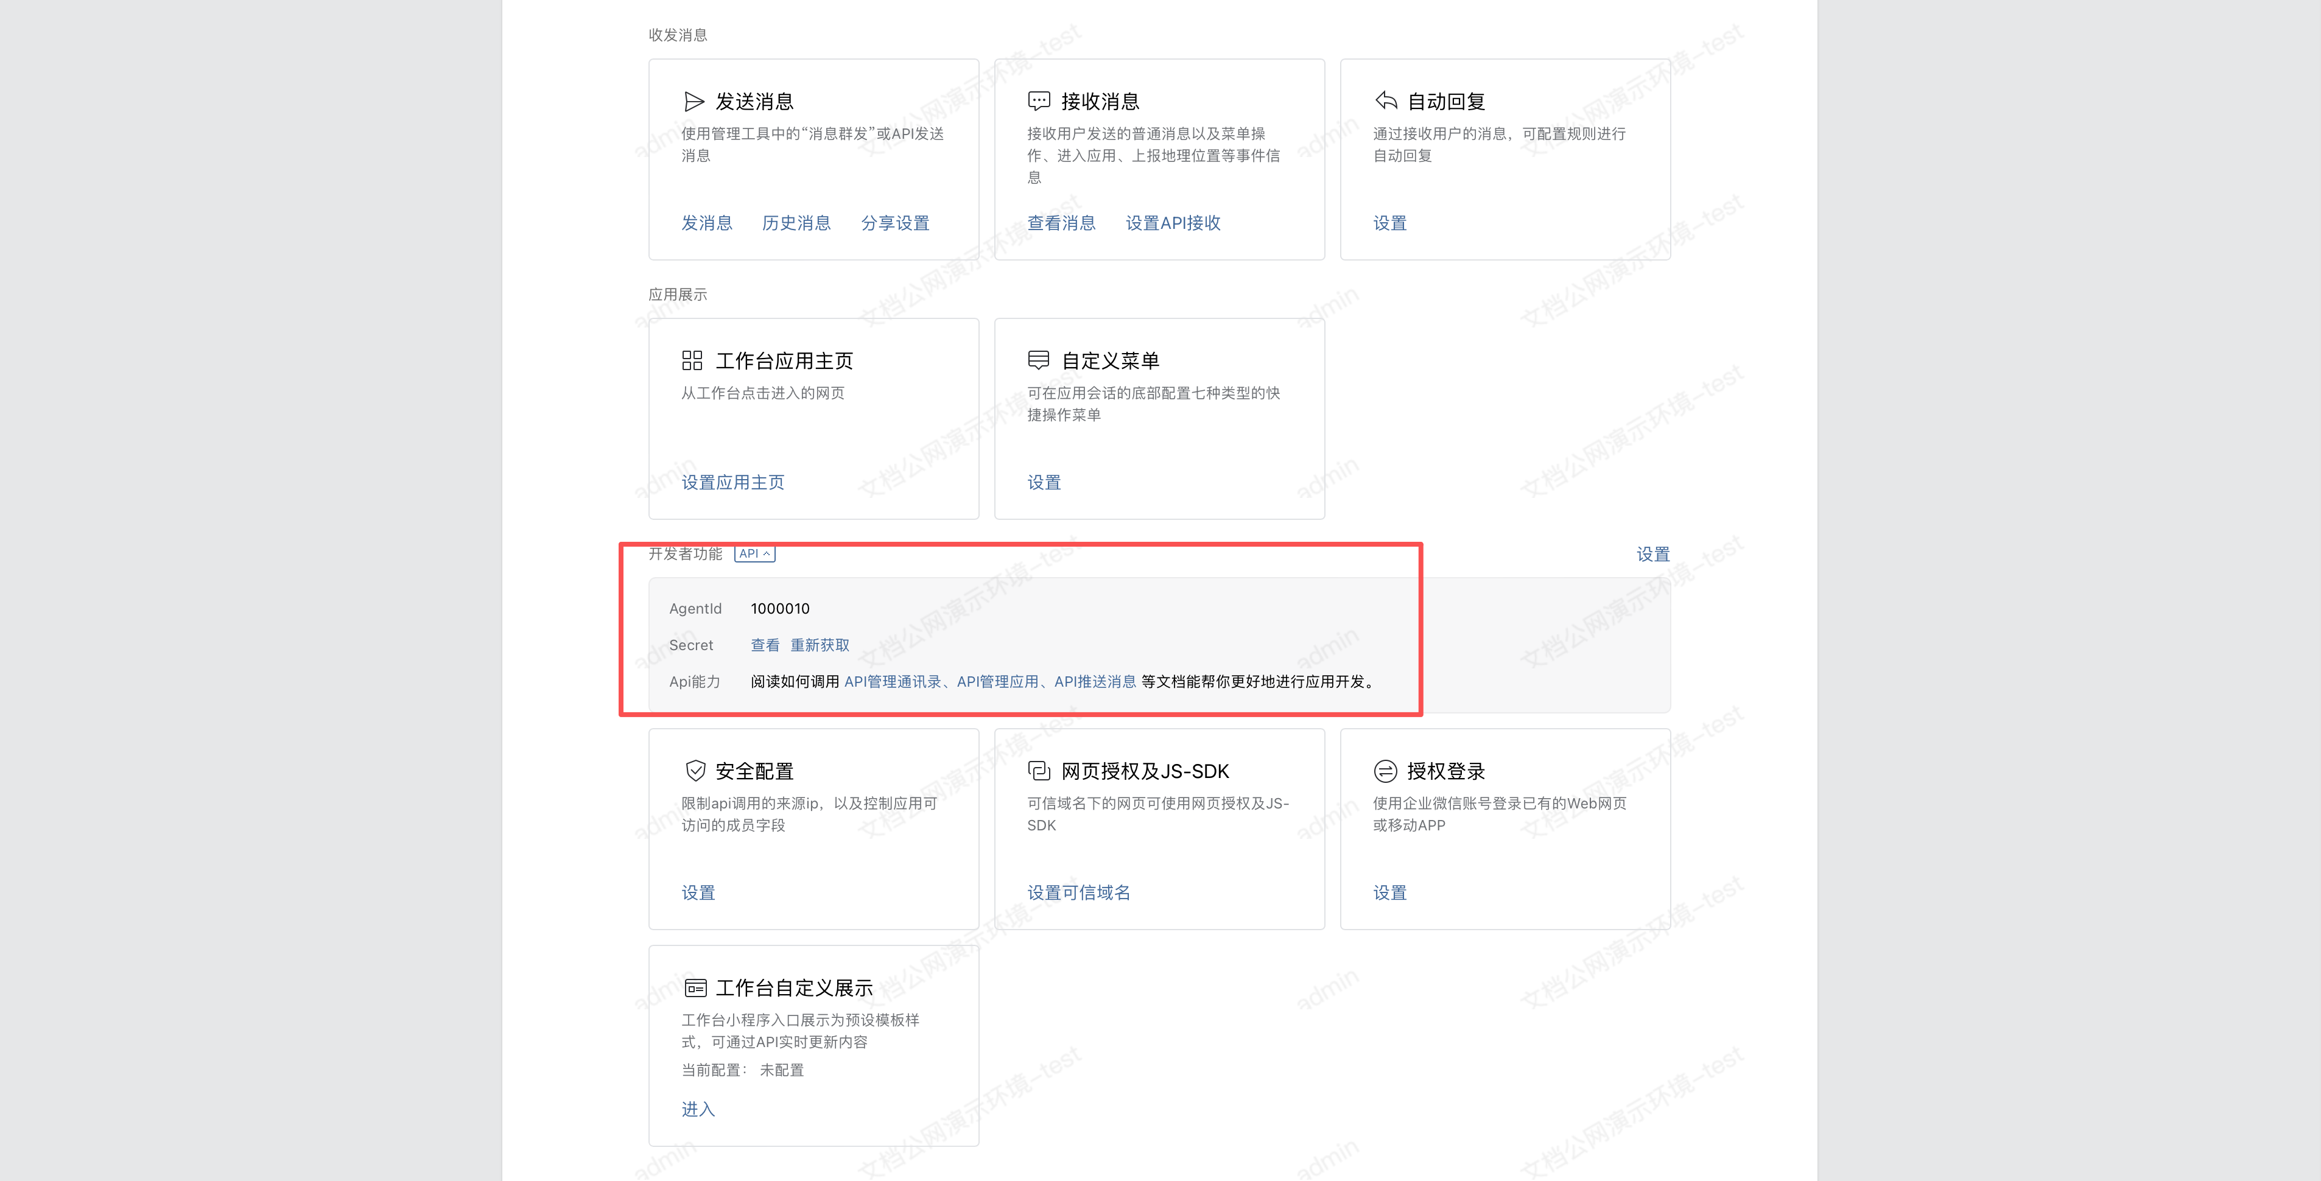Click the workbench homepage grid icon
The width and height of the screenshot is (2321, 1181).
pos(692,360)
